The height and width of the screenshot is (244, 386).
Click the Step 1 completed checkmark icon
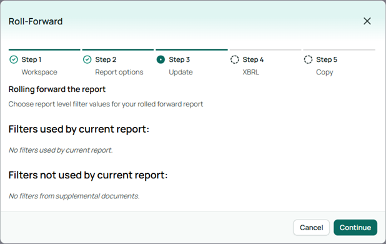click(x=14, y=59)
